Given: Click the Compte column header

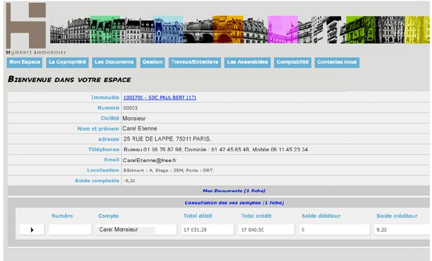Looking at the screenshot, I should coord(109,216).
